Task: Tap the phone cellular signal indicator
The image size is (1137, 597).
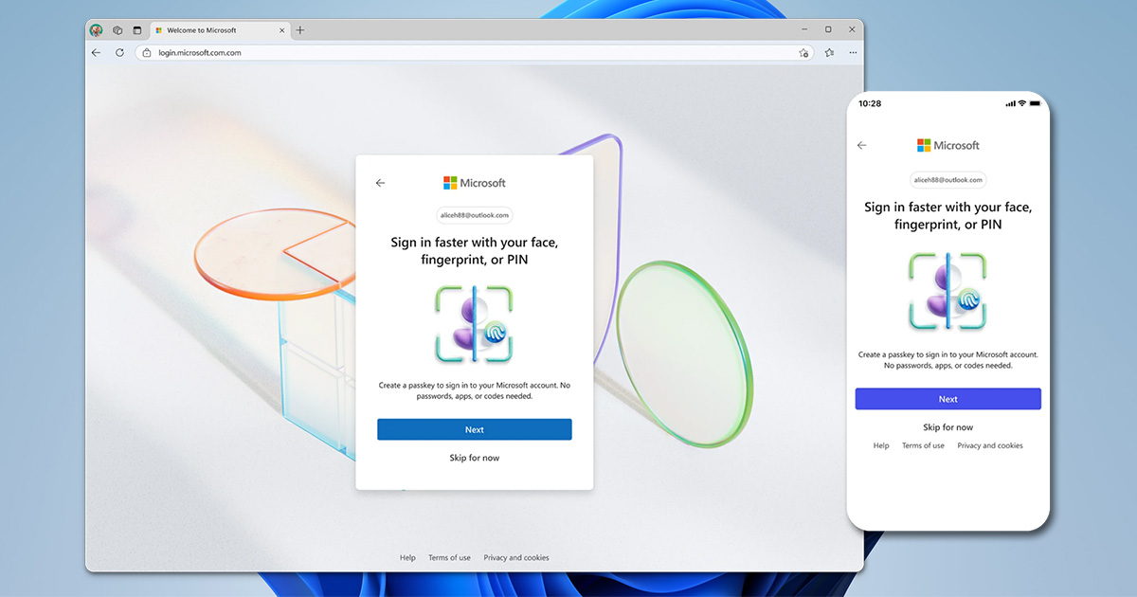Action: click(x=1010, y=103)
